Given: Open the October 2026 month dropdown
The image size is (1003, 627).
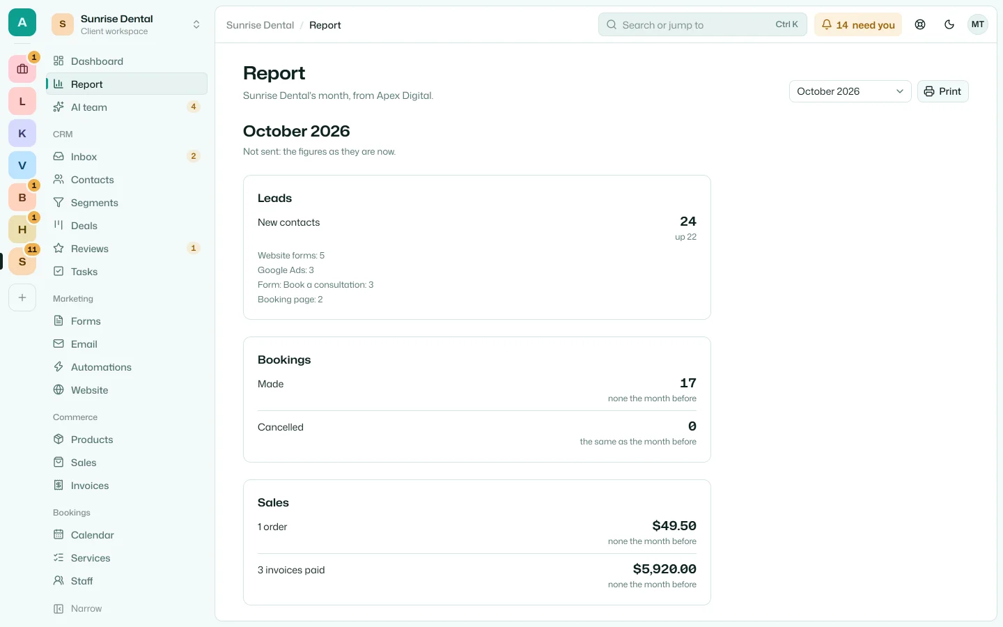Looking at the screenshot, I should click(x=850, y=91).
